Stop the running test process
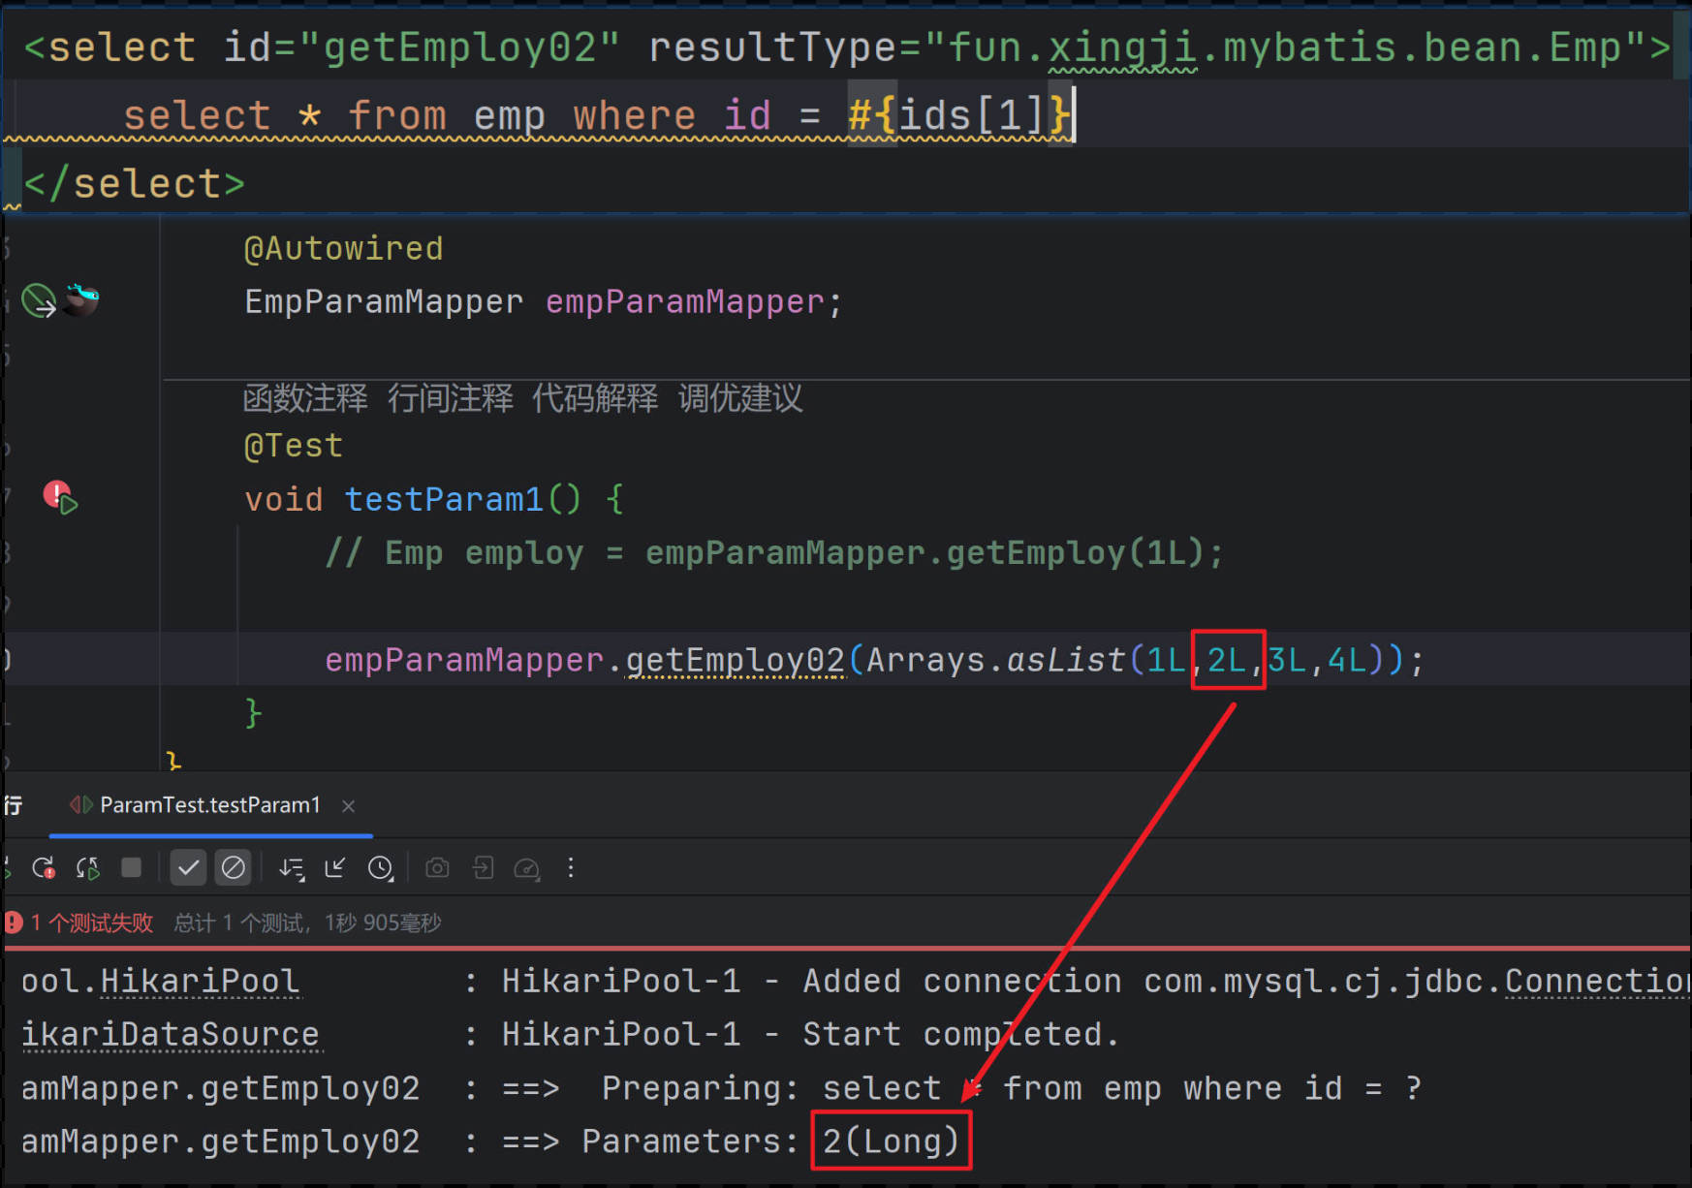This screenshot has height=1188, width=1692. click(x=131, y=867)
